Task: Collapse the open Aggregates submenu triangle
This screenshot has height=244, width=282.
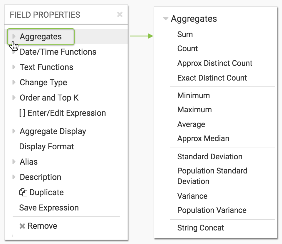Action: pos(166,19)
